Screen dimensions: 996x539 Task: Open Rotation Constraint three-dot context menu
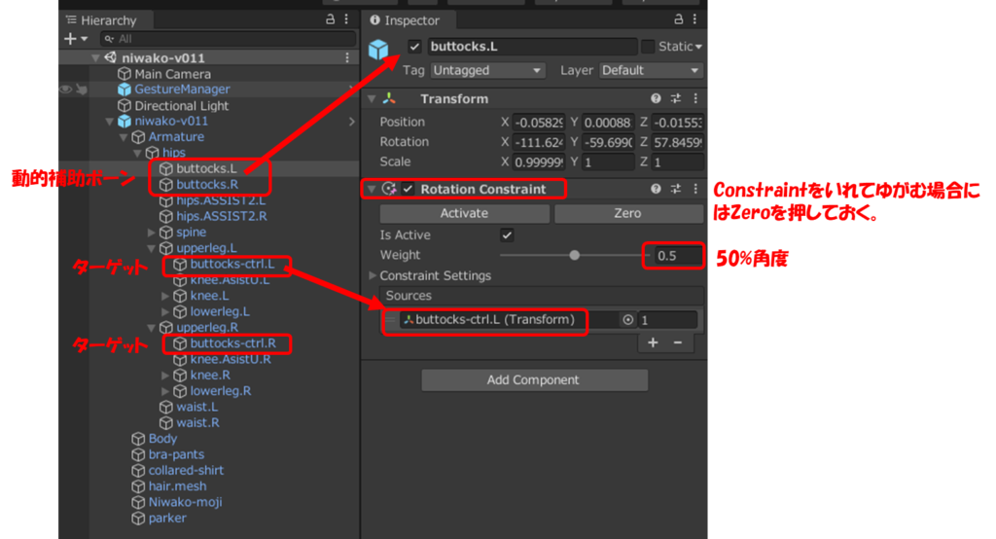pos(694,189)
